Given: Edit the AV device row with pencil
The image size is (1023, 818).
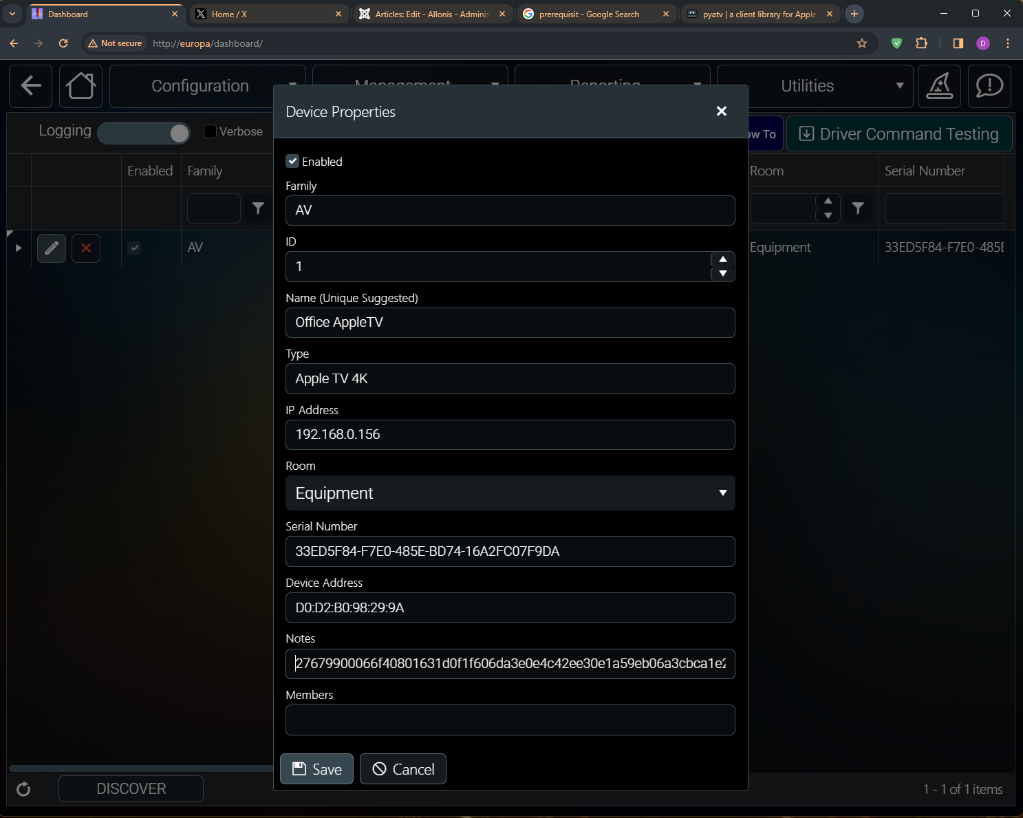Looking at the screenshot, I should [52, 248].
